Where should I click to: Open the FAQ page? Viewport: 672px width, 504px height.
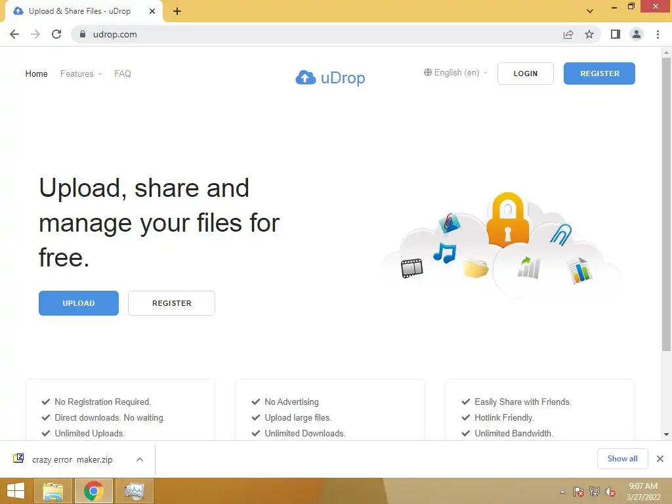point(123,73)
